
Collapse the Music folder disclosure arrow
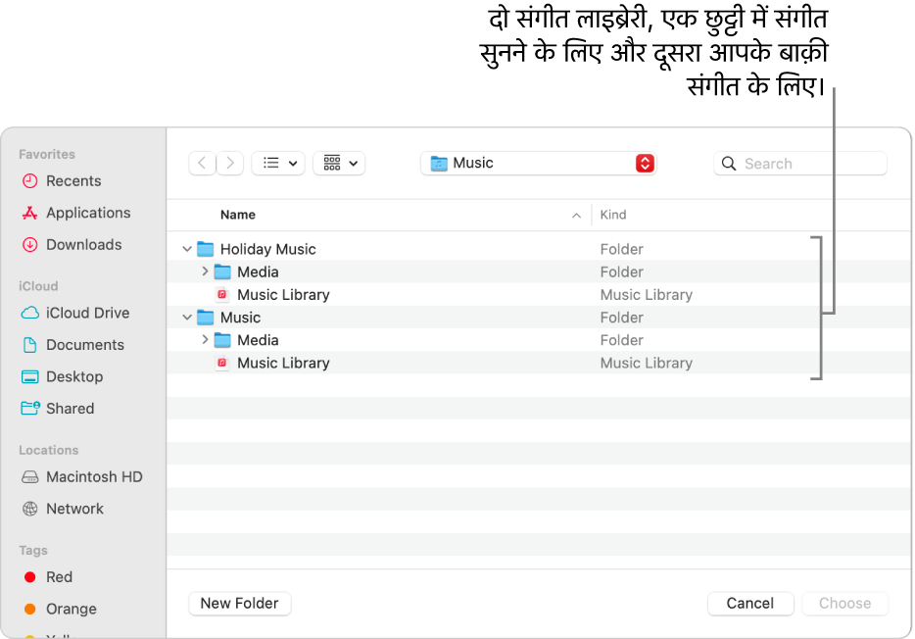click(187, 318)
